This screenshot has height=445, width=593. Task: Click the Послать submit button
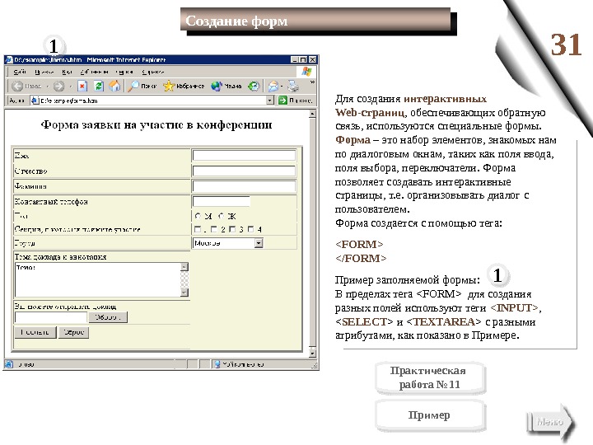coord(35,332)
